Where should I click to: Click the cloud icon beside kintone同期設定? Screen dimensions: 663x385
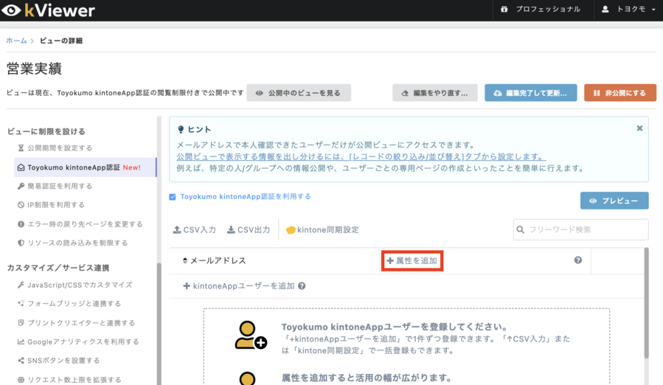291,230
